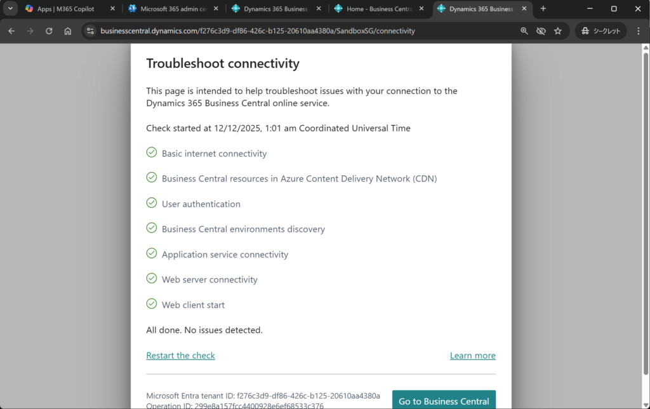Switch to the Home - Business Central tab
The height and width of the screenshot is (409, 650).
[375, 9]
